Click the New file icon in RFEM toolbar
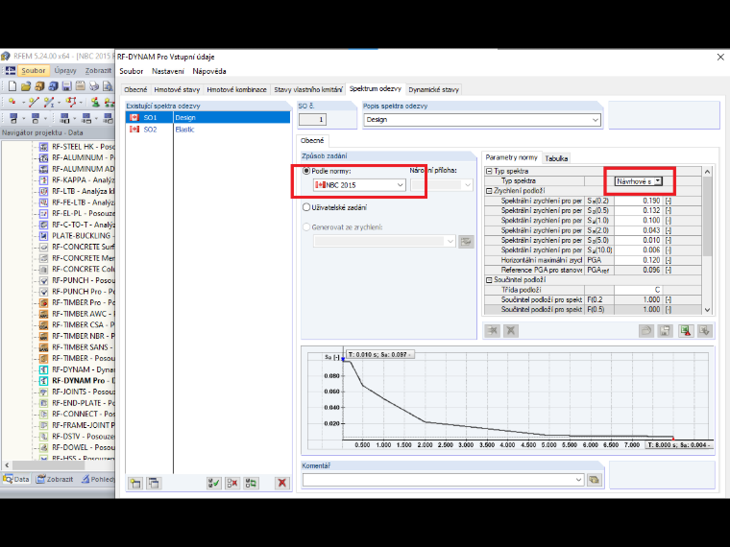The height and width of the screenshot is (547, 730). (12, 86)
